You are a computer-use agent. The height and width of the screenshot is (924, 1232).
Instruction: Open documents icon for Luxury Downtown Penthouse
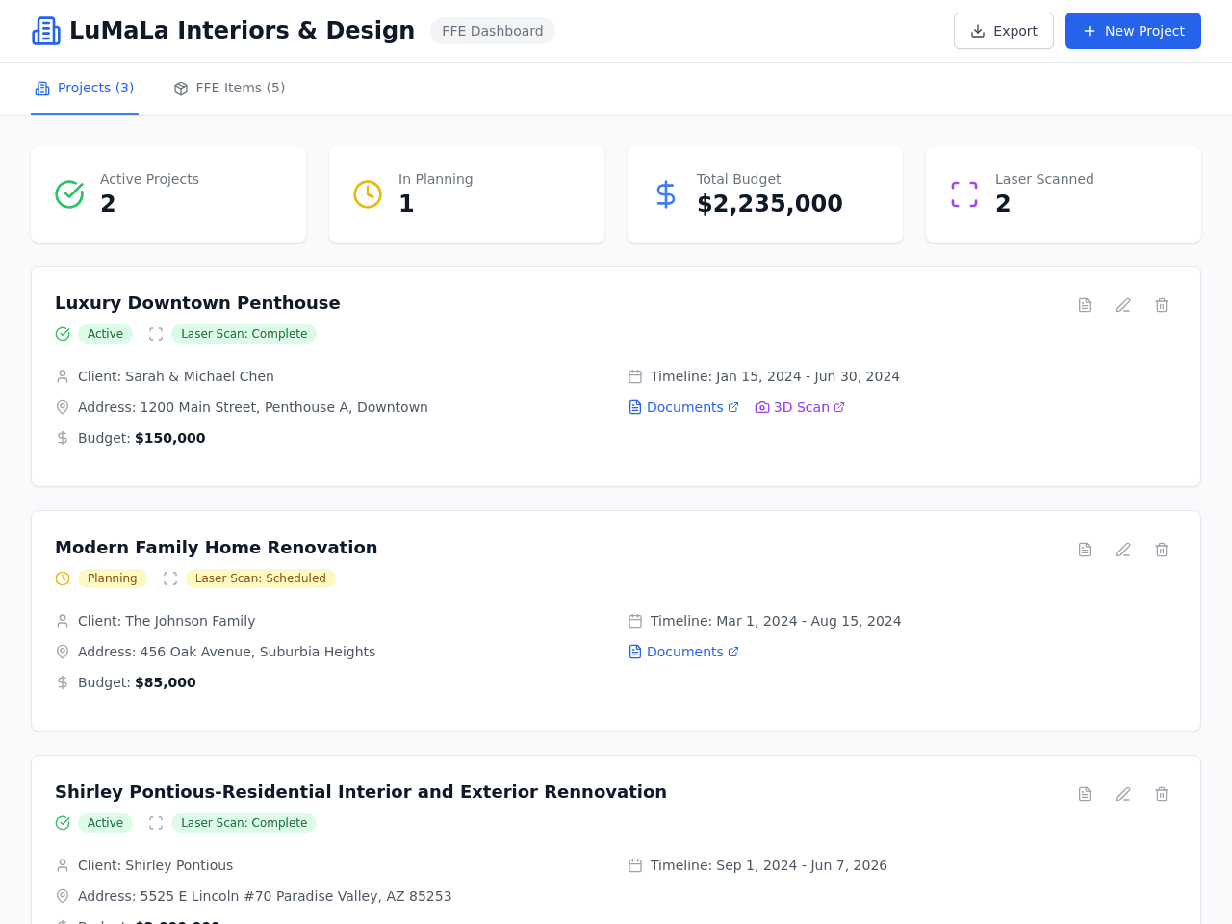tap(1085, 305)
